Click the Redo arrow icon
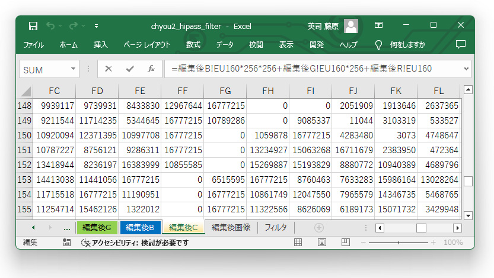The height and width of the screenshot is (278, 494). tap(73, 26)
